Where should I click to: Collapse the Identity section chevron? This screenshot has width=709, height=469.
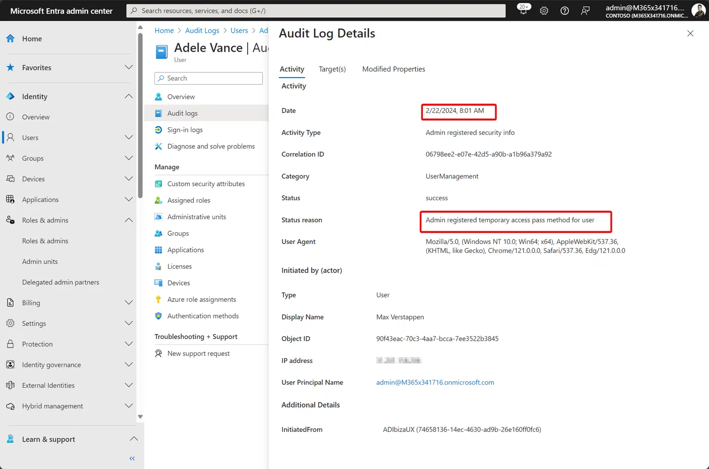(129, 96)
